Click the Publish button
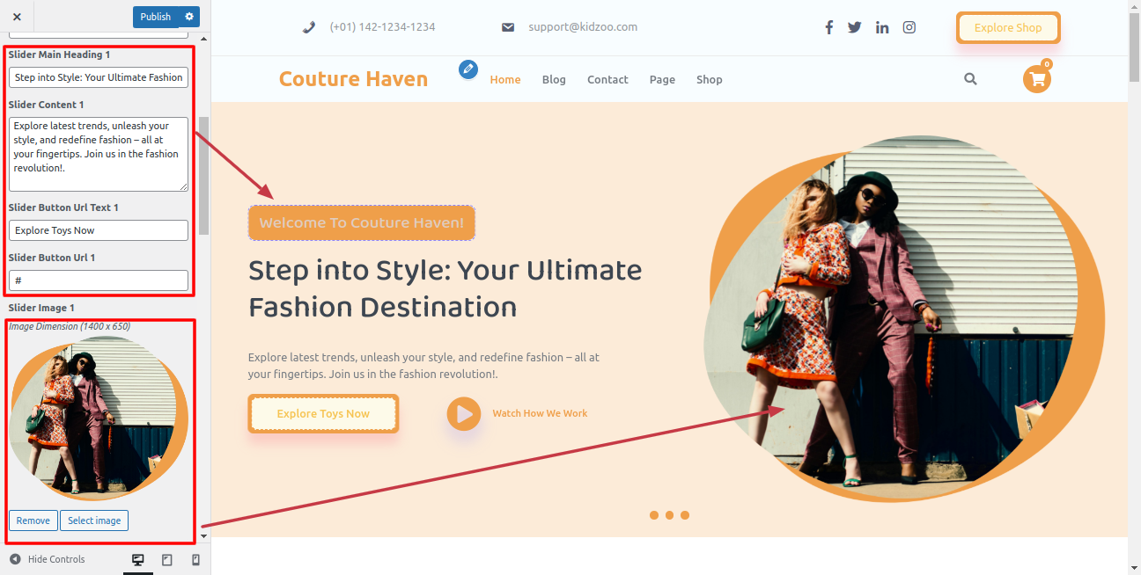Screen dimensions: 1141x575 pos(156,17)
